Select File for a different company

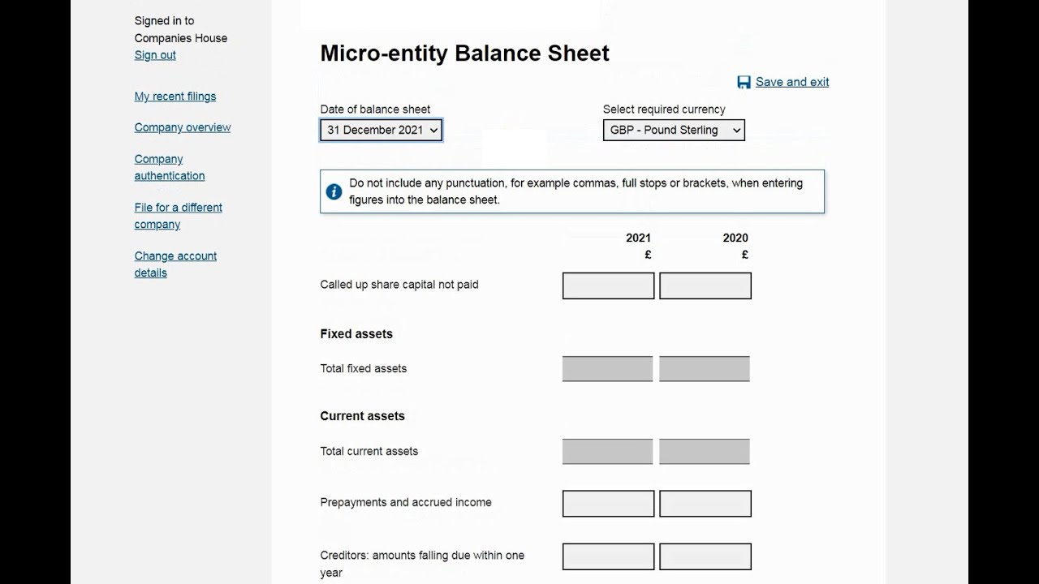click(178, 216)
